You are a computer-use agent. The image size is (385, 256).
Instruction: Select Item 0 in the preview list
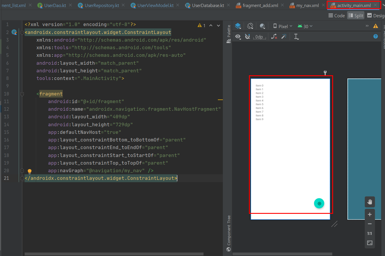(x=260, y=86)
